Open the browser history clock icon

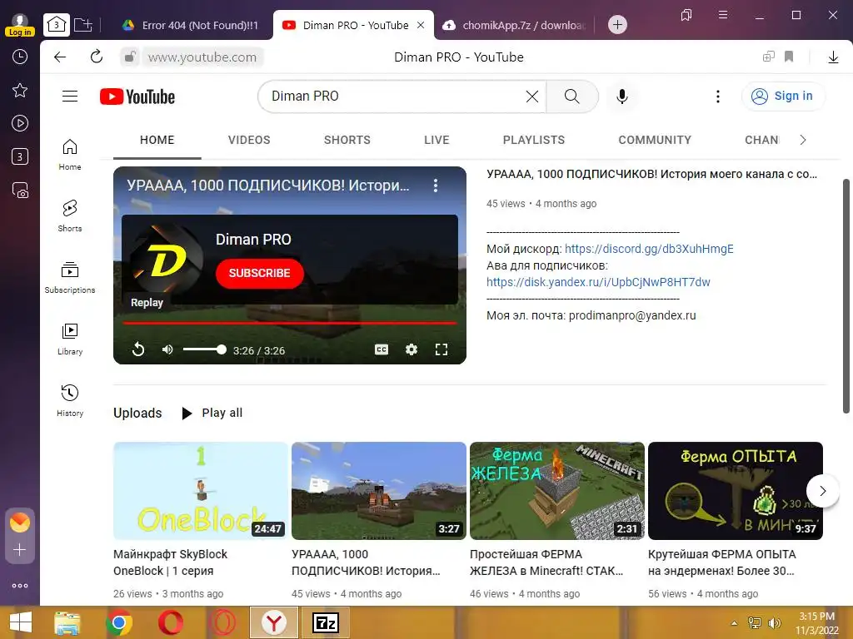pos(20,57)
